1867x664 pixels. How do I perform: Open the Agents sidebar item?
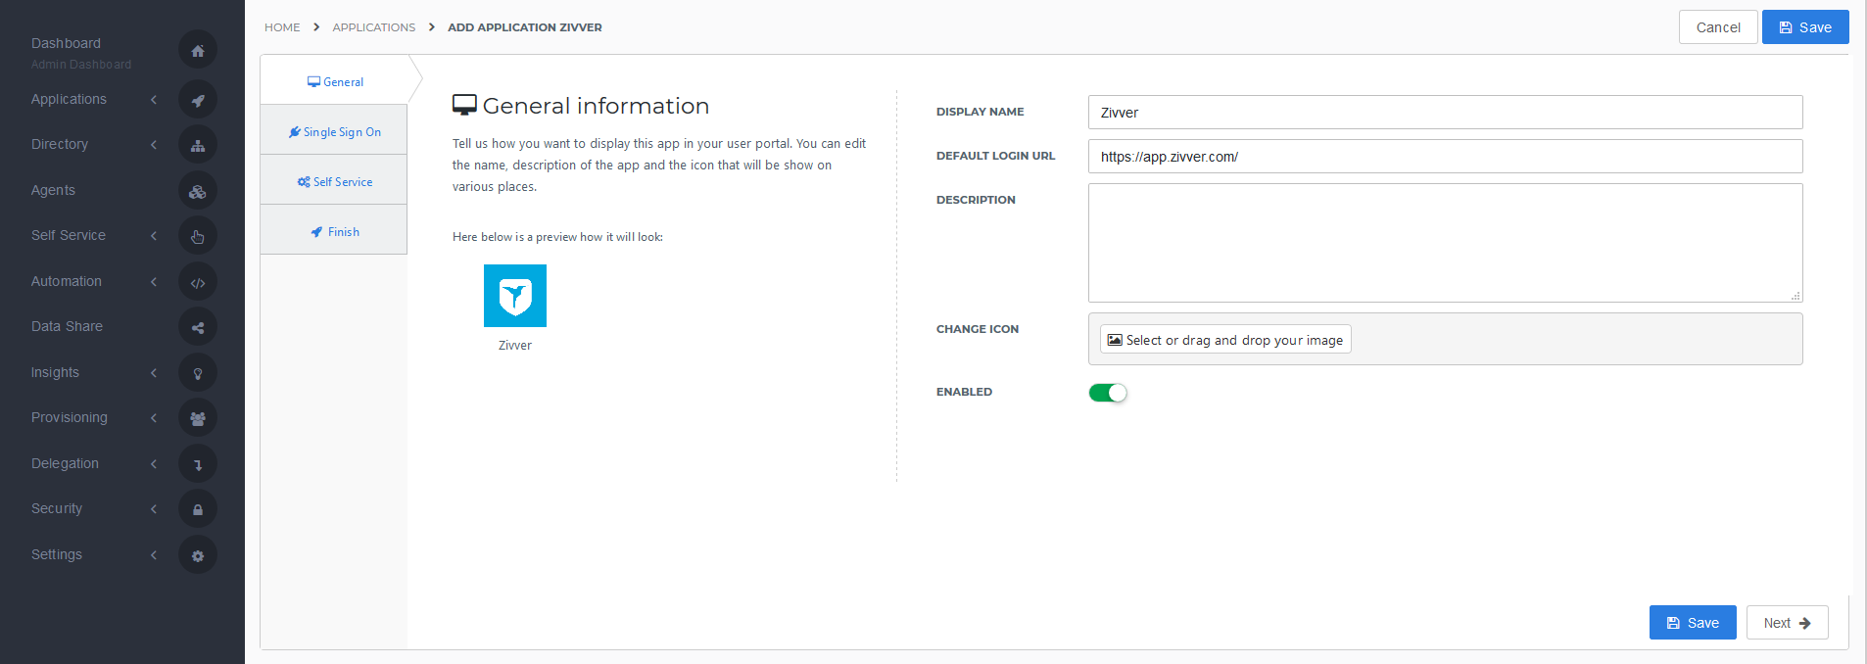click(x=53, y=190)
